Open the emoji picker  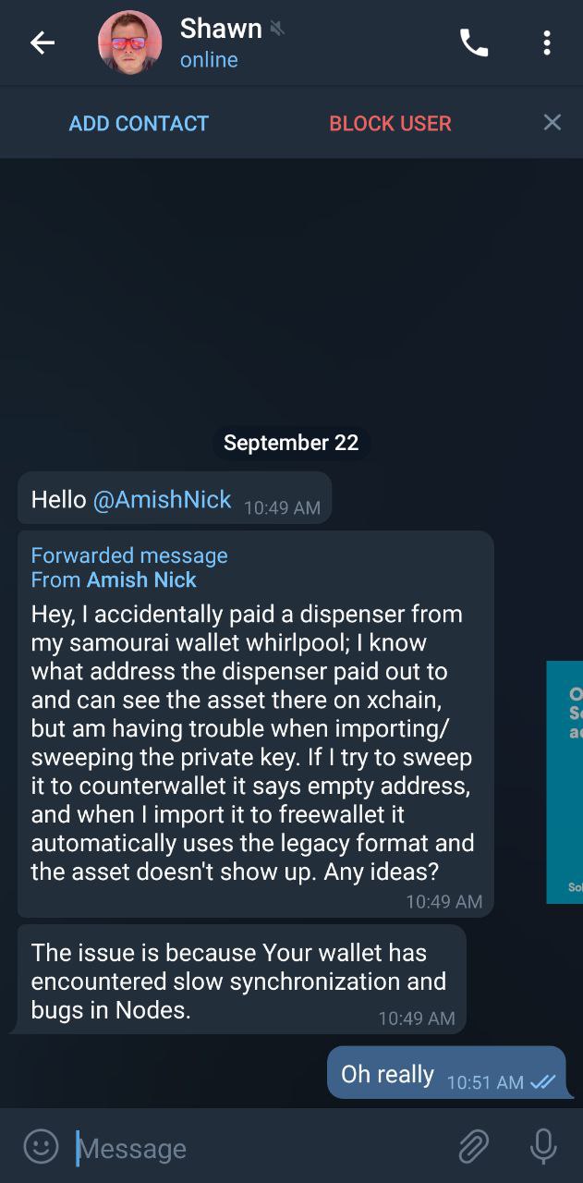pos(41,1146)
